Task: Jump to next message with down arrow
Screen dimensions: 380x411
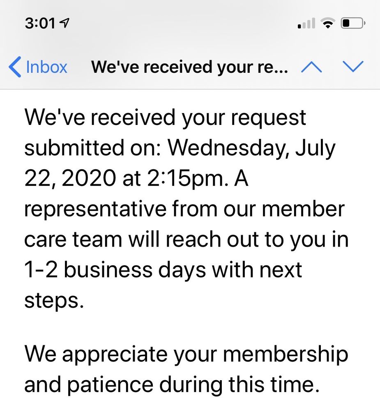Action: click(x=353, y=67)
